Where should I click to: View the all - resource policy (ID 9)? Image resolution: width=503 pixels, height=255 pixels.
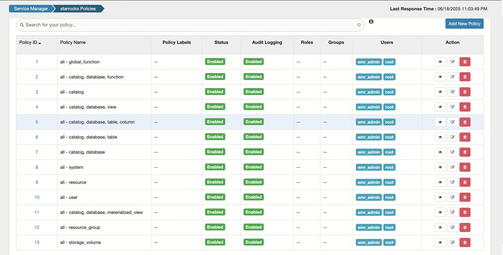[440, 182]
